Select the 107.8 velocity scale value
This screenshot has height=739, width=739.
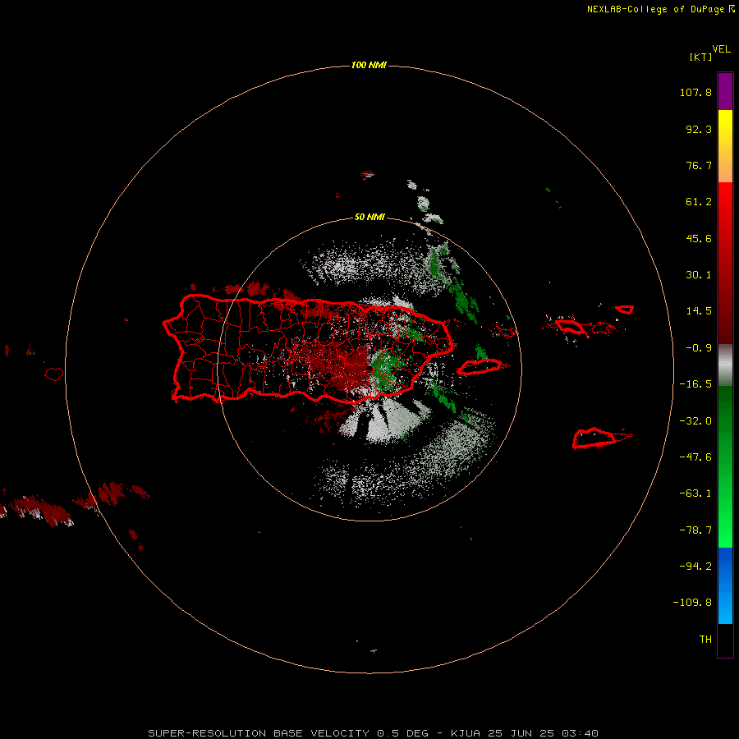[x=695, y=92]
